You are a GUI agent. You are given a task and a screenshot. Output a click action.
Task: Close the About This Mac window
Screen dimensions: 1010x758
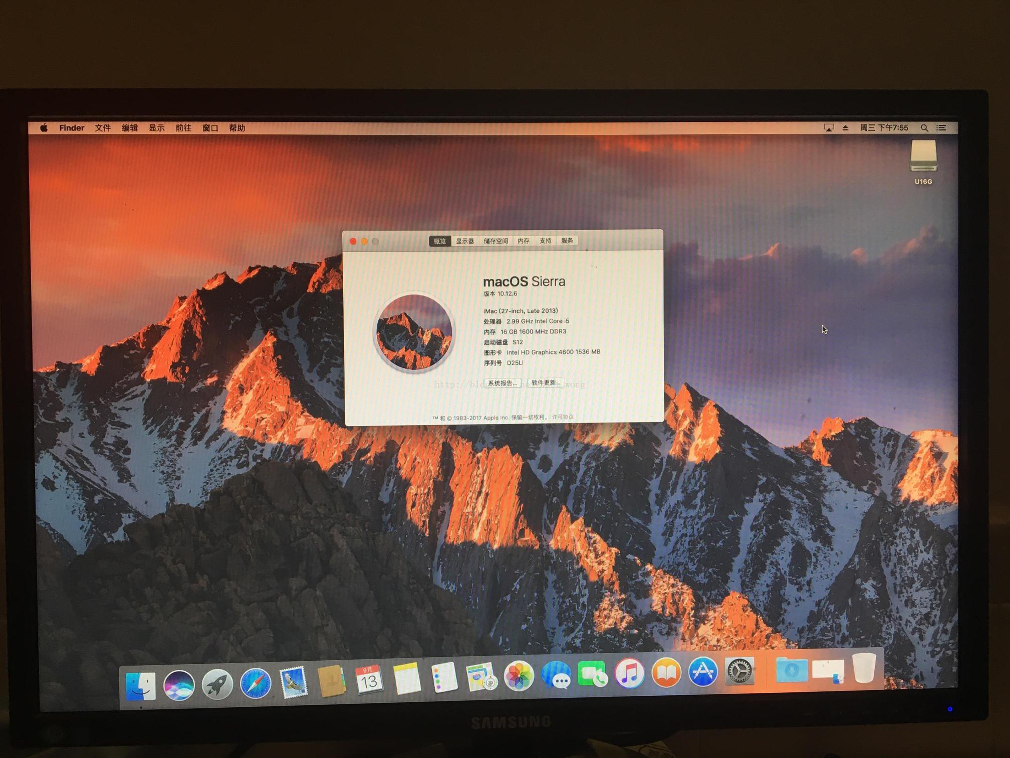pos(353,242)
